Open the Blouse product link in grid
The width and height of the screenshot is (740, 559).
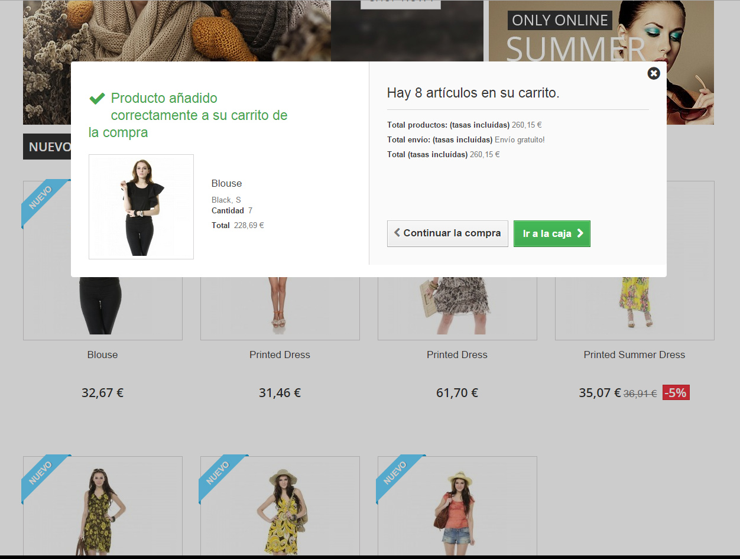point(103,355)
